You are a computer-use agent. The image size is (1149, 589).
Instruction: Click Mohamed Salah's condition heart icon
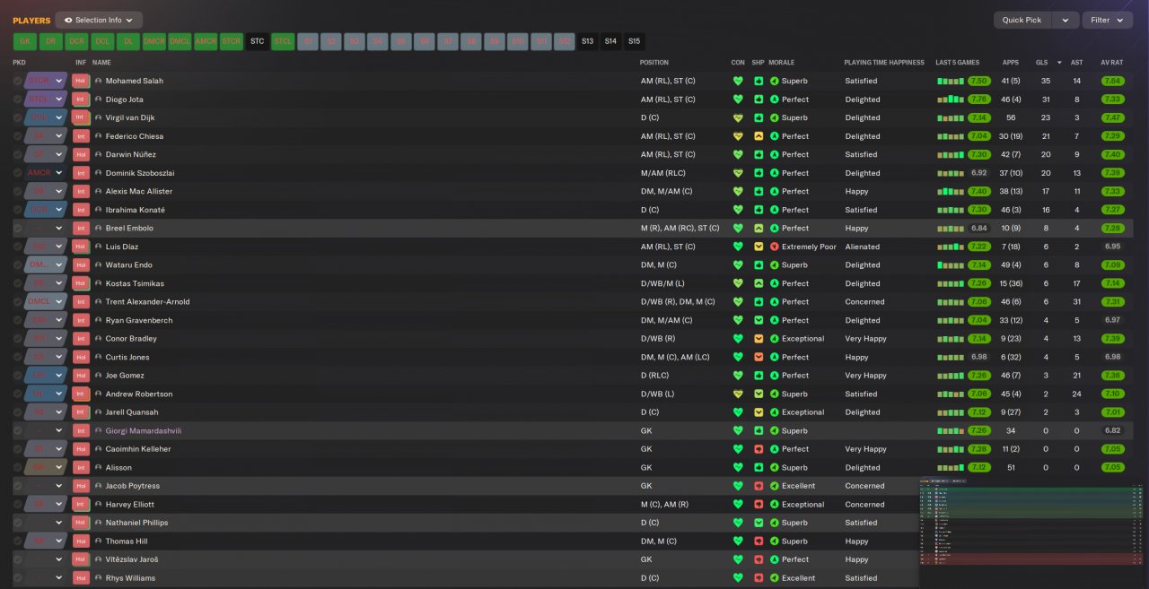coord(739,81)
